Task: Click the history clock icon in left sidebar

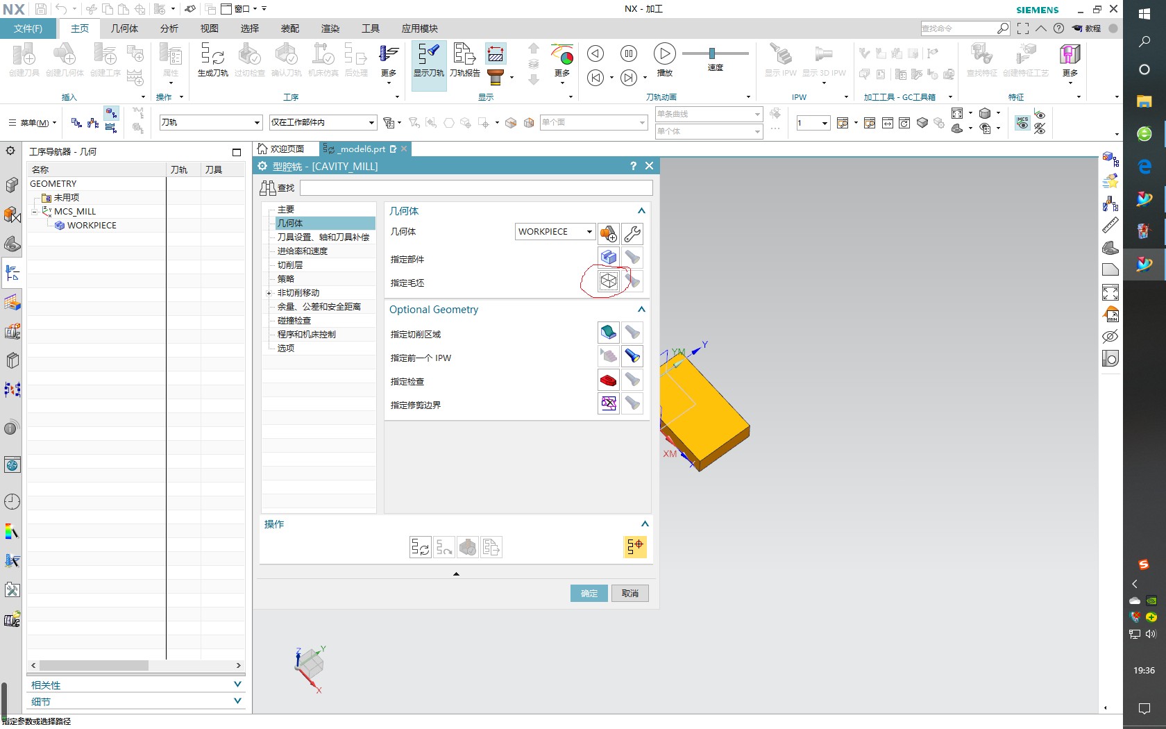Action: coord(12,501)
